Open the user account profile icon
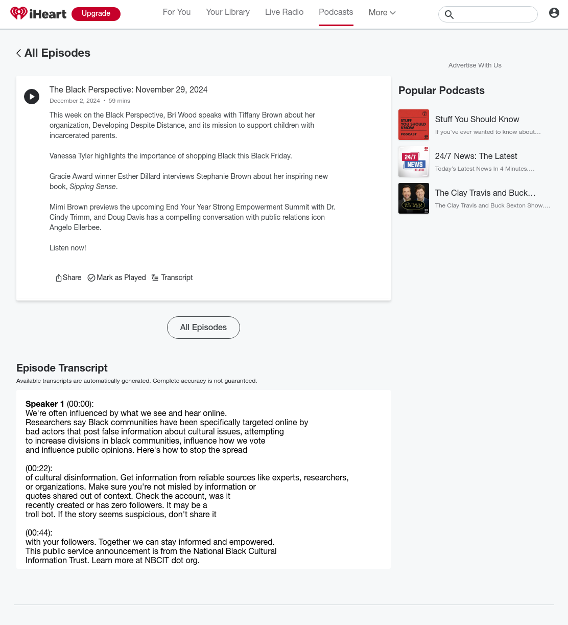The height and width of the screenshot is (625, 568). [x=554, y=13]
